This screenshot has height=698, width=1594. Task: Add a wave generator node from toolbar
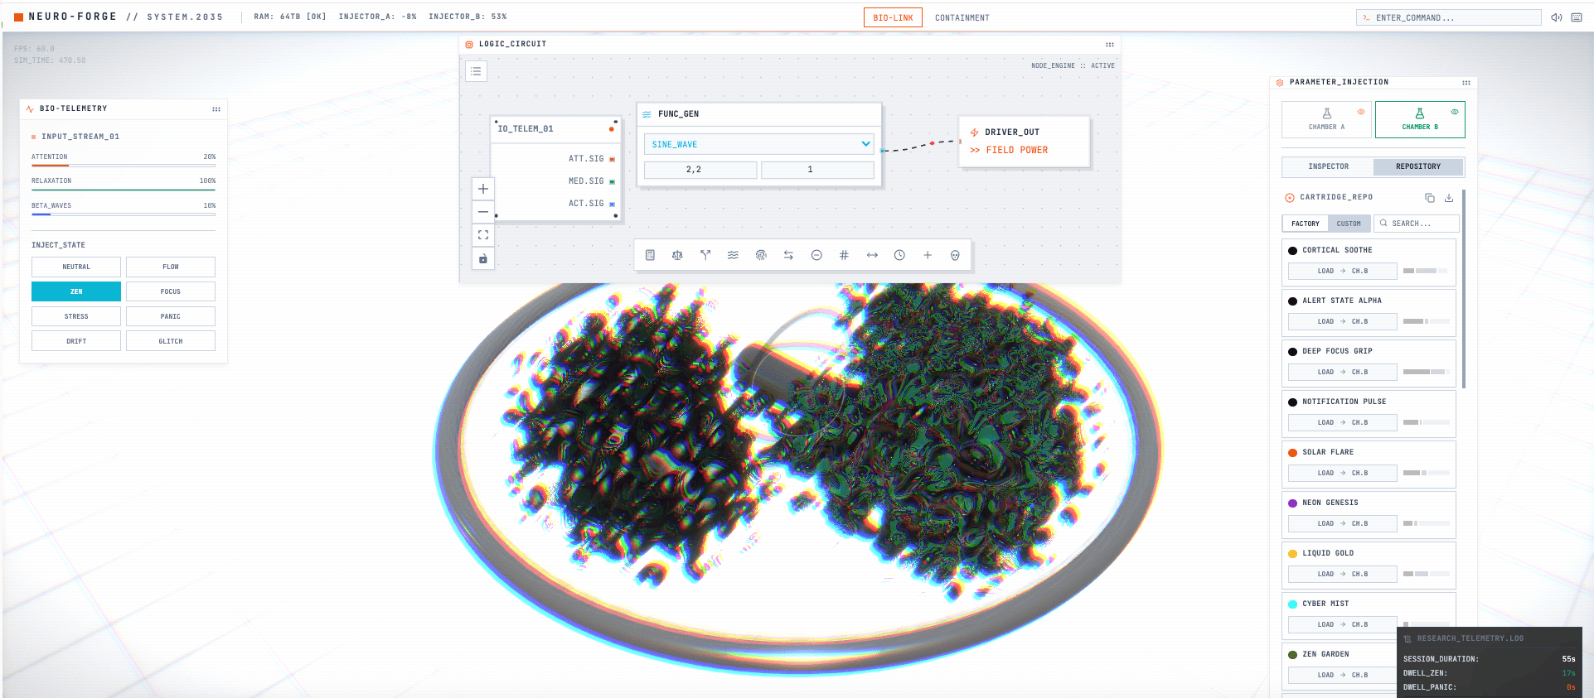click(733, 255)
